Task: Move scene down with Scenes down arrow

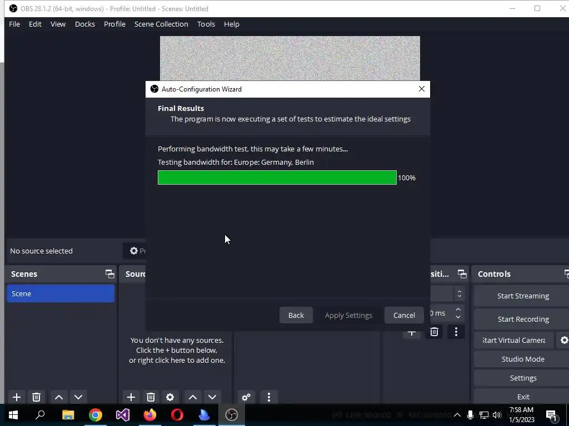Action: click(78, 397)
